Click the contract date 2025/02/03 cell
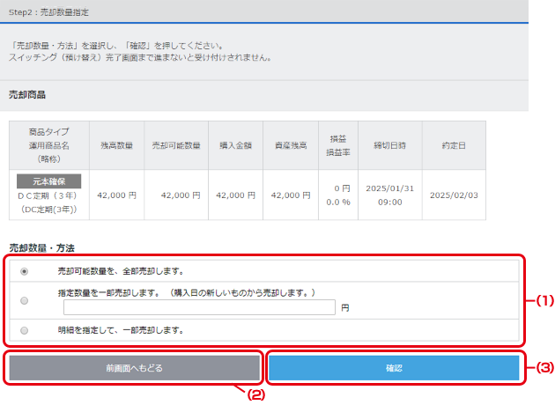This screenshot has height=405, width=555. click(453, 195)
